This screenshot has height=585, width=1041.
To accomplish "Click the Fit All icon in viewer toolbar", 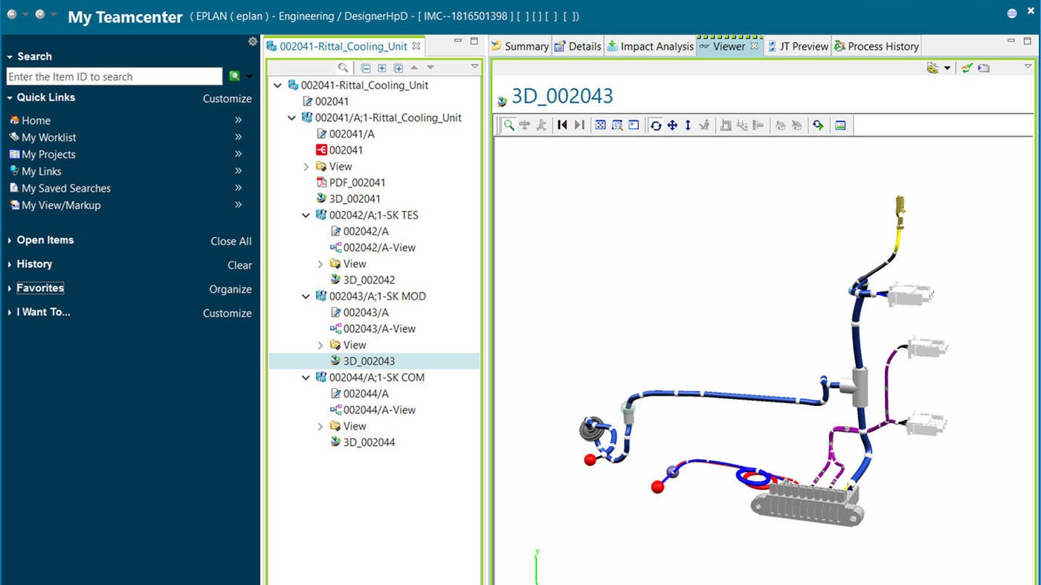I will [x=600, y=126].
